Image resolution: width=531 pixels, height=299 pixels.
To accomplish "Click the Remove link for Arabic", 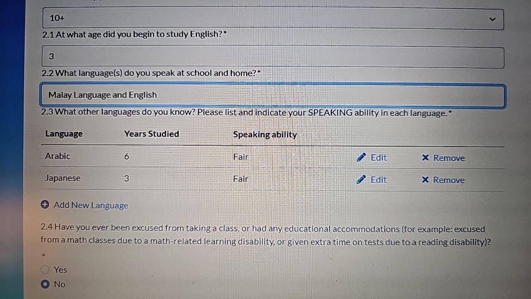I will (x=449, y=158).
